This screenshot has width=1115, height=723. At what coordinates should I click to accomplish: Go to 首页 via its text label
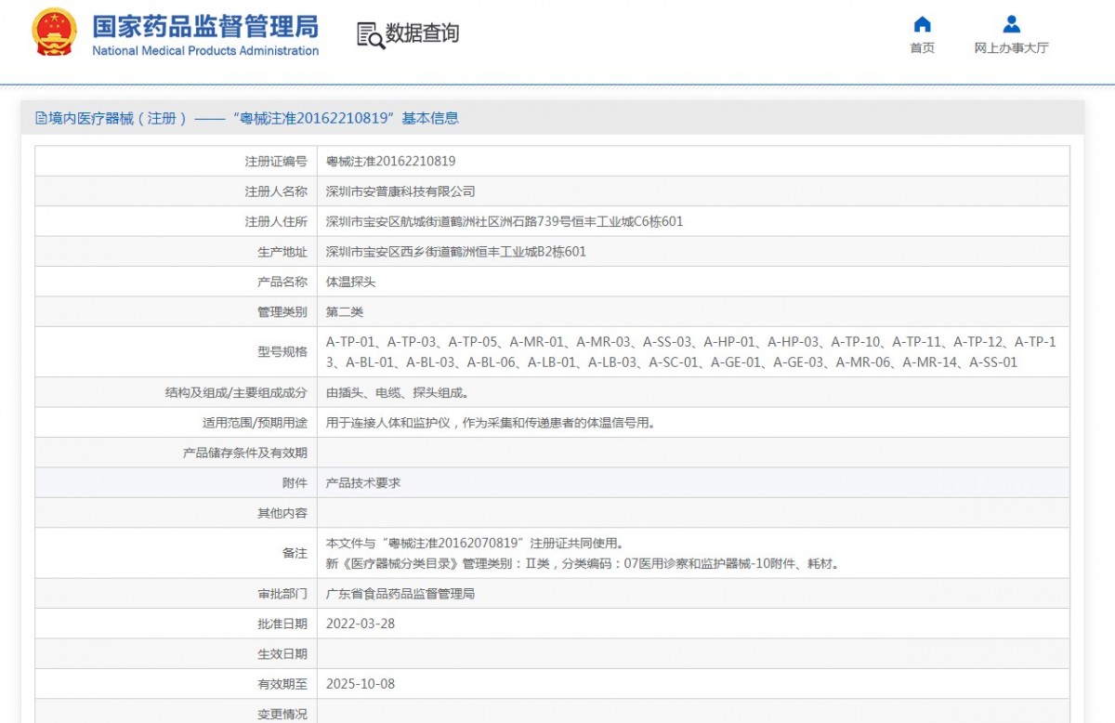point(922,48)
